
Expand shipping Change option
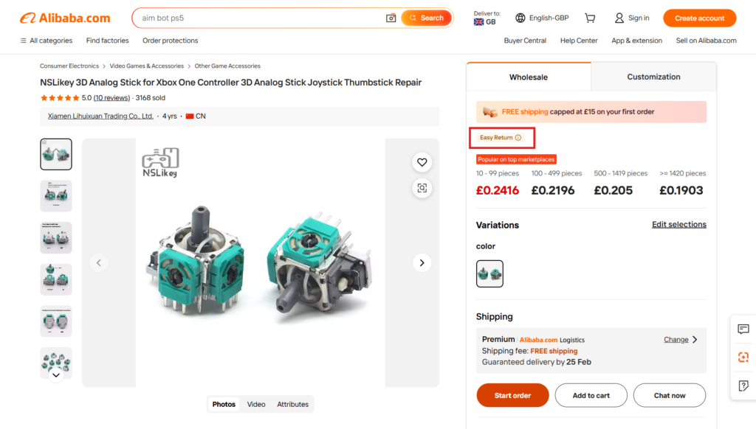680,340
